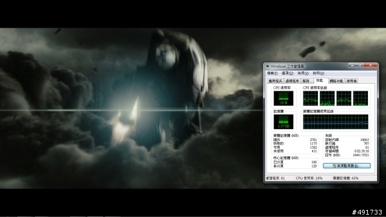Switch to the 網路功能 Networking tab

tap(337, 81)
